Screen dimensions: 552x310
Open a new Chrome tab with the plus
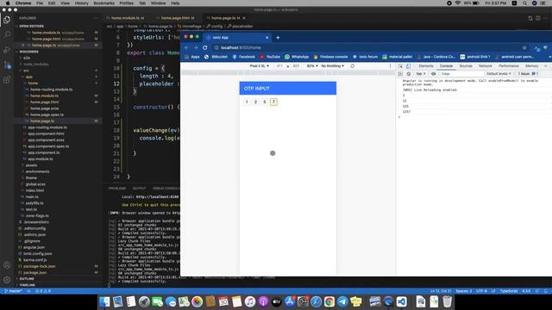tap(278, 37)
